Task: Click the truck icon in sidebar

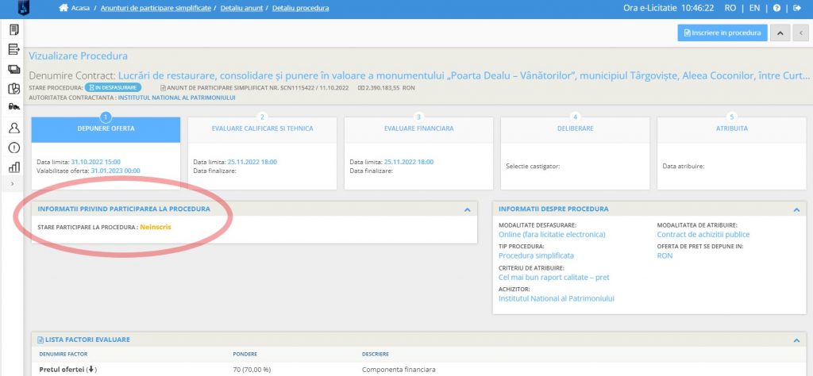Action: pos(13,107)
